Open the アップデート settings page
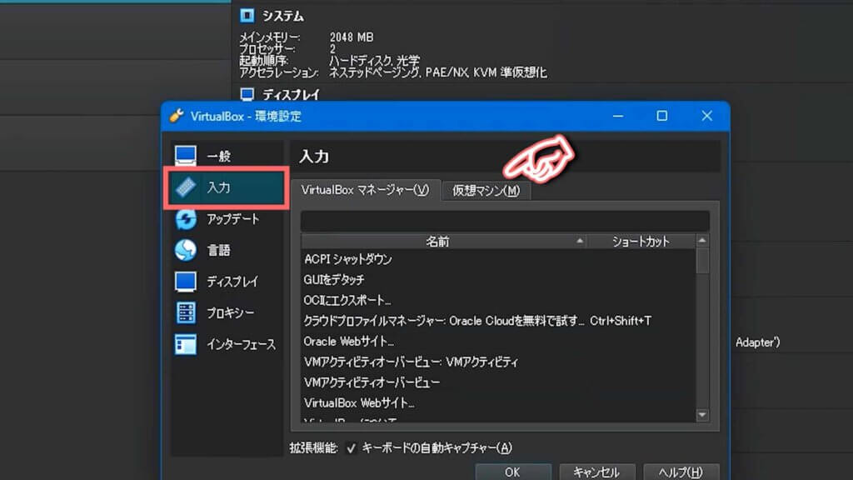The height and width of the screenshot is (480, 853). pos(227,219)
